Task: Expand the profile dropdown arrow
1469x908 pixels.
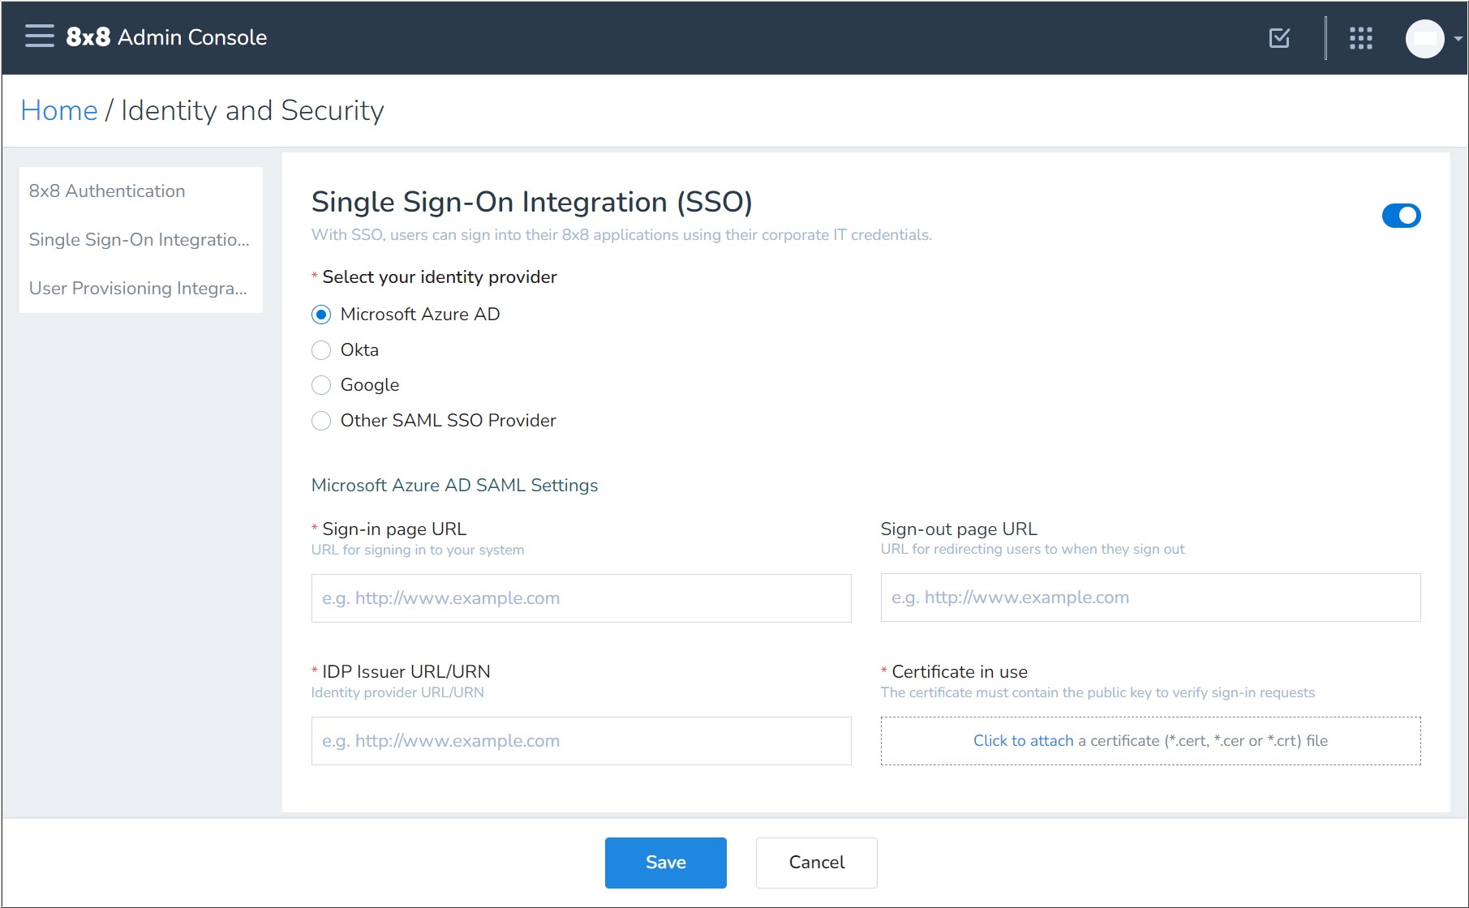Action: [x=1458, y=38]
